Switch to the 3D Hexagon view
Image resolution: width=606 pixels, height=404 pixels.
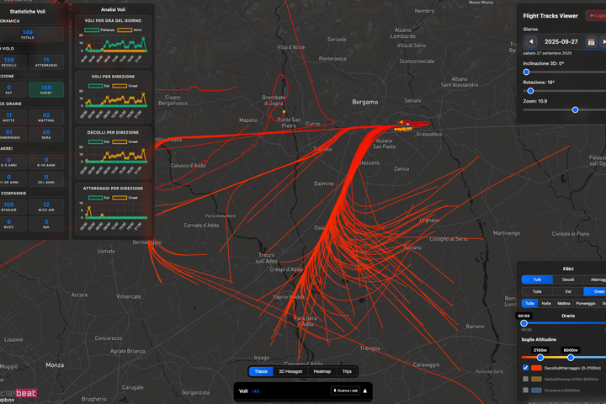(290, 371)
